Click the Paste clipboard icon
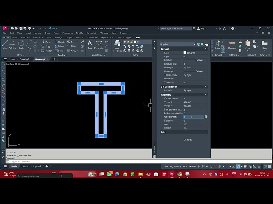This screenshot has width=273, height=204. tap(248, 45)
